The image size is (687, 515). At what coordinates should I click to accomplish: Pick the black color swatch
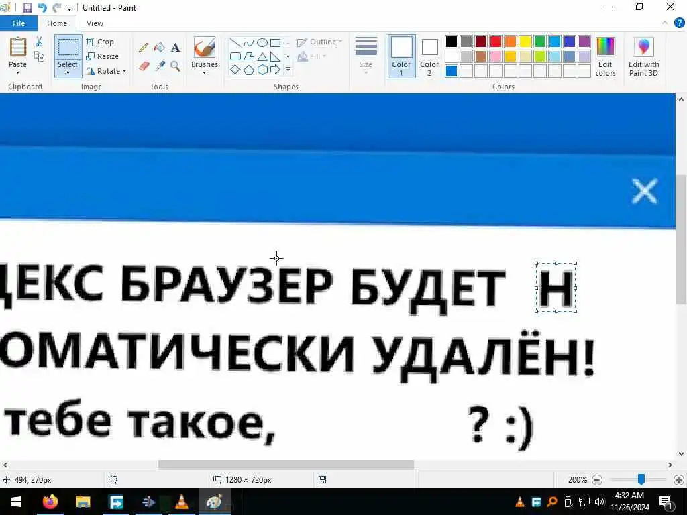pyautogui.click(x=452, y=42)
